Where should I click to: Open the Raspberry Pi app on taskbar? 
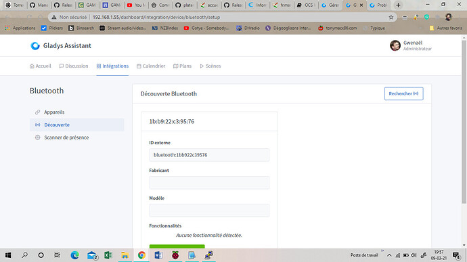point(175,255)
